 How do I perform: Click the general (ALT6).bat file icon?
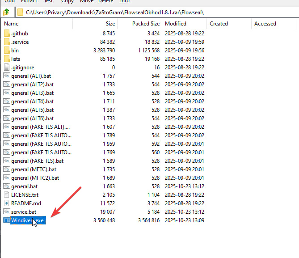point(7,118)
